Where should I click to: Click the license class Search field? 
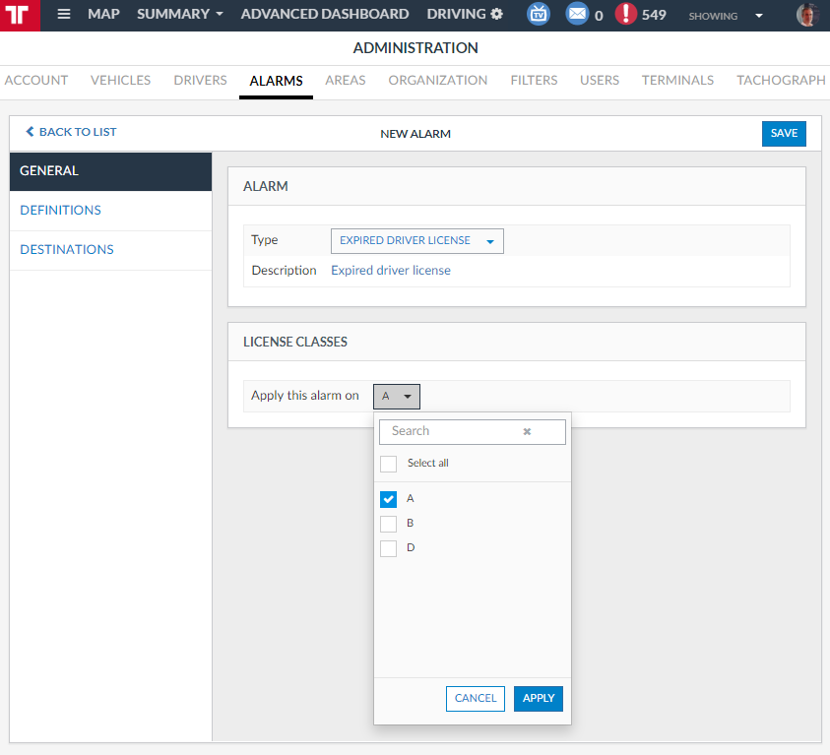453,431
